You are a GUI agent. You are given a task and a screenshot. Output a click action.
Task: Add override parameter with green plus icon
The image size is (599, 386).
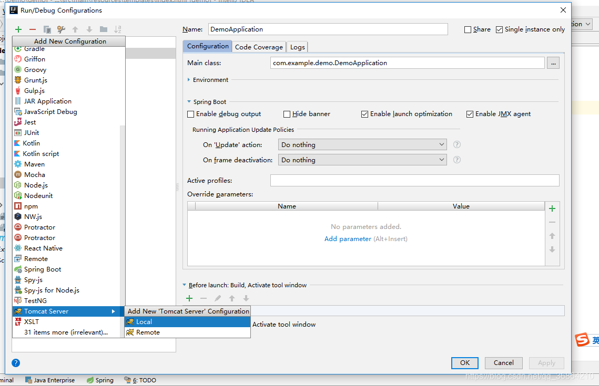pos(552,208)
